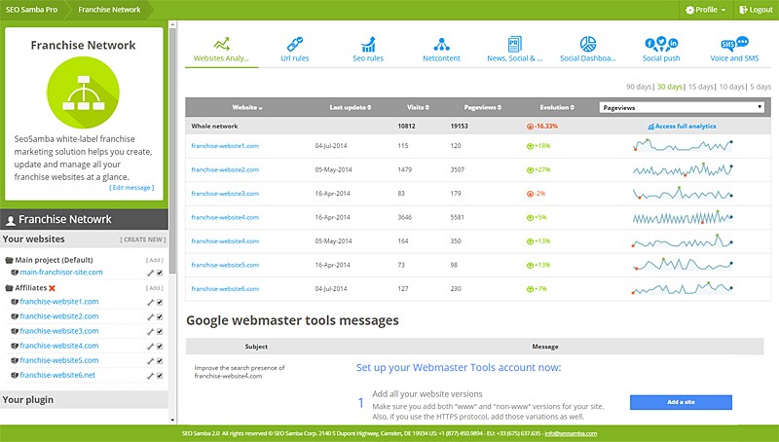
Task: Click wrench icon for main-franchisor-site.com
Action: [150, 273]
